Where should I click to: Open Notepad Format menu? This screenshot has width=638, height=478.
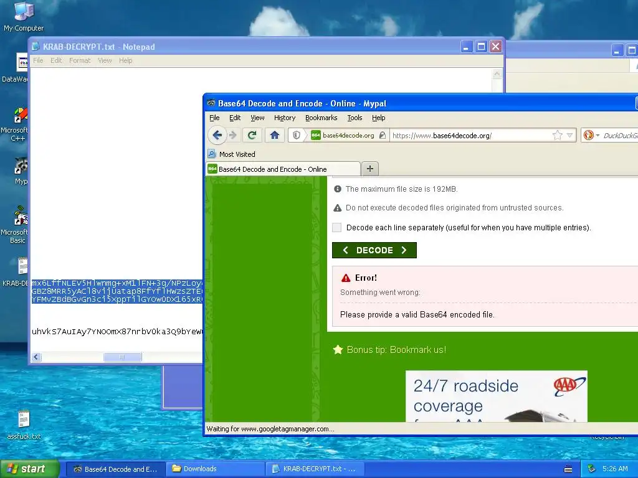click(80, 60)
